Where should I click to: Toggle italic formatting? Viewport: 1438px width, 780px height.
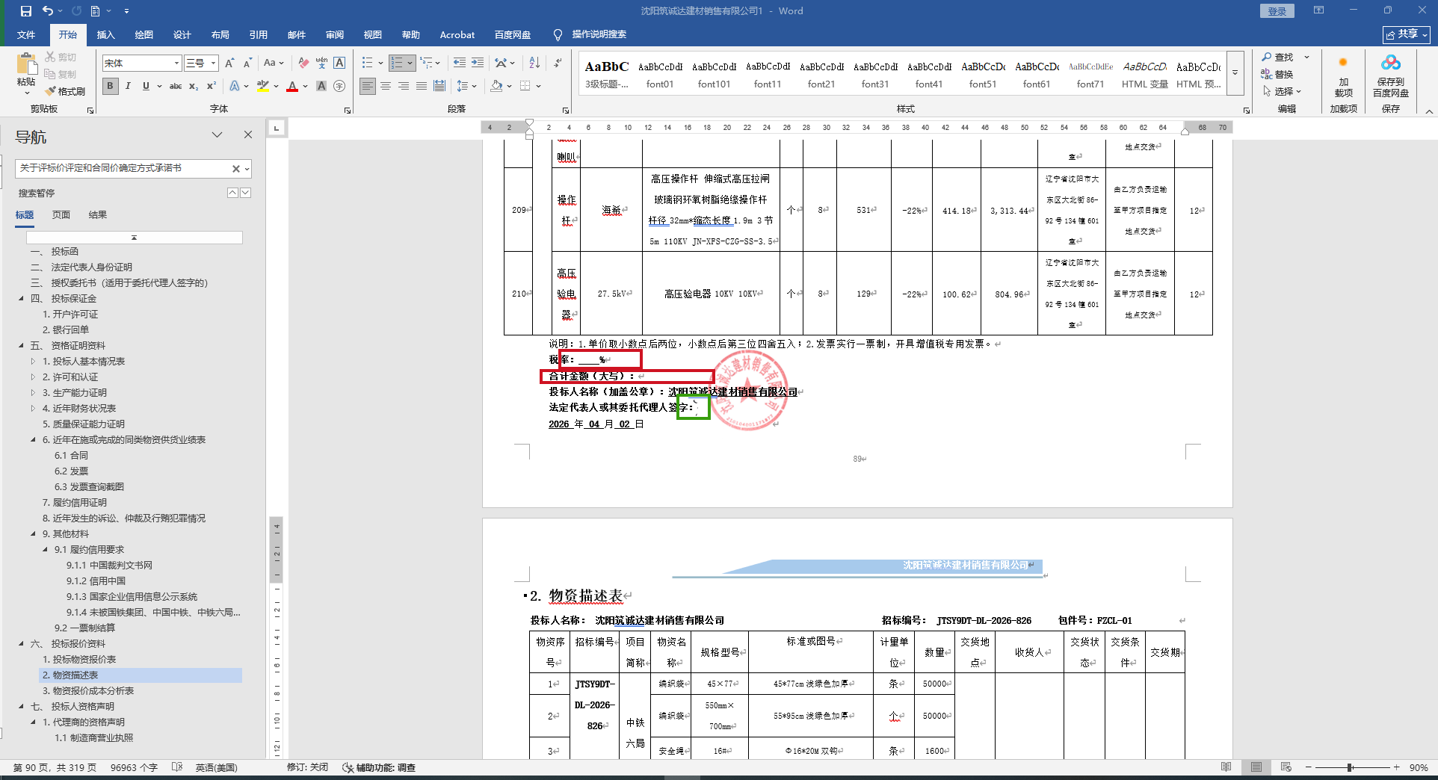click(x=128, y=86)
